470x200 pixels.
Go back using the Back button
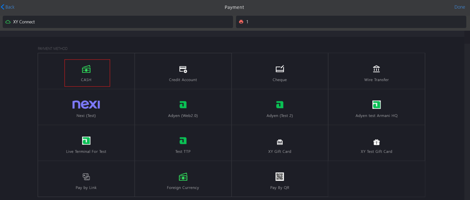(x=7, y=7)
